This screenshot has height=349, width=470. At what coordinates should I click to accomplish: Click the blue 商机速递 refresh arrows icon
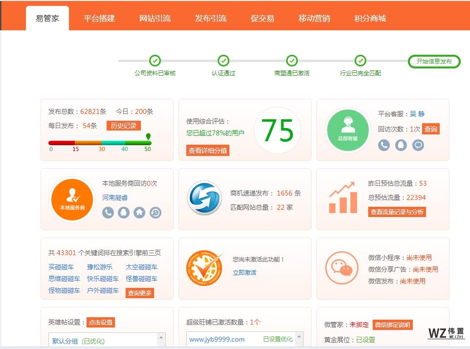[204, 198]
